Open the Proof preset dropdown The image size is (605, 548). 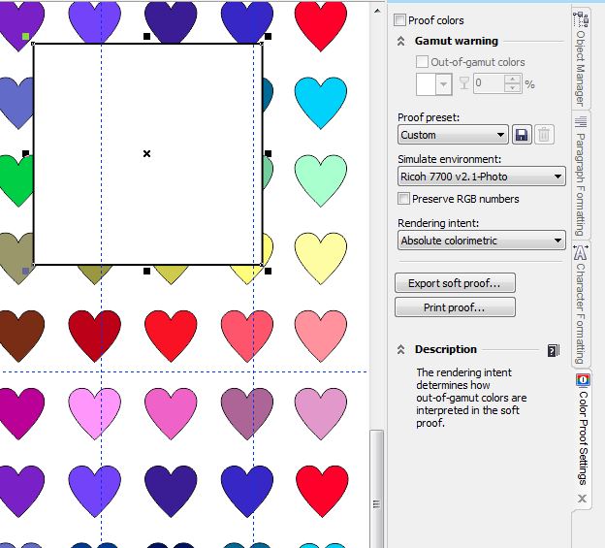[x=453, y=135]
